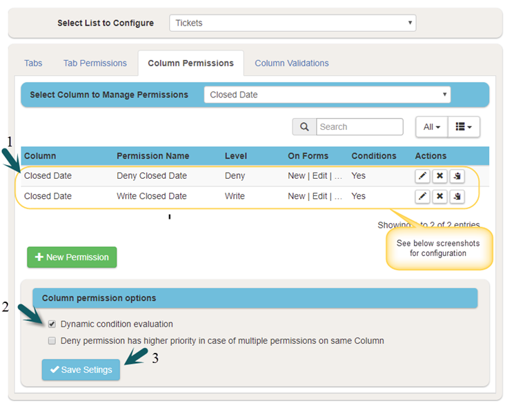Delete the Write Closed Date permission
Screen dimensions: 514x408
[439, 197]
